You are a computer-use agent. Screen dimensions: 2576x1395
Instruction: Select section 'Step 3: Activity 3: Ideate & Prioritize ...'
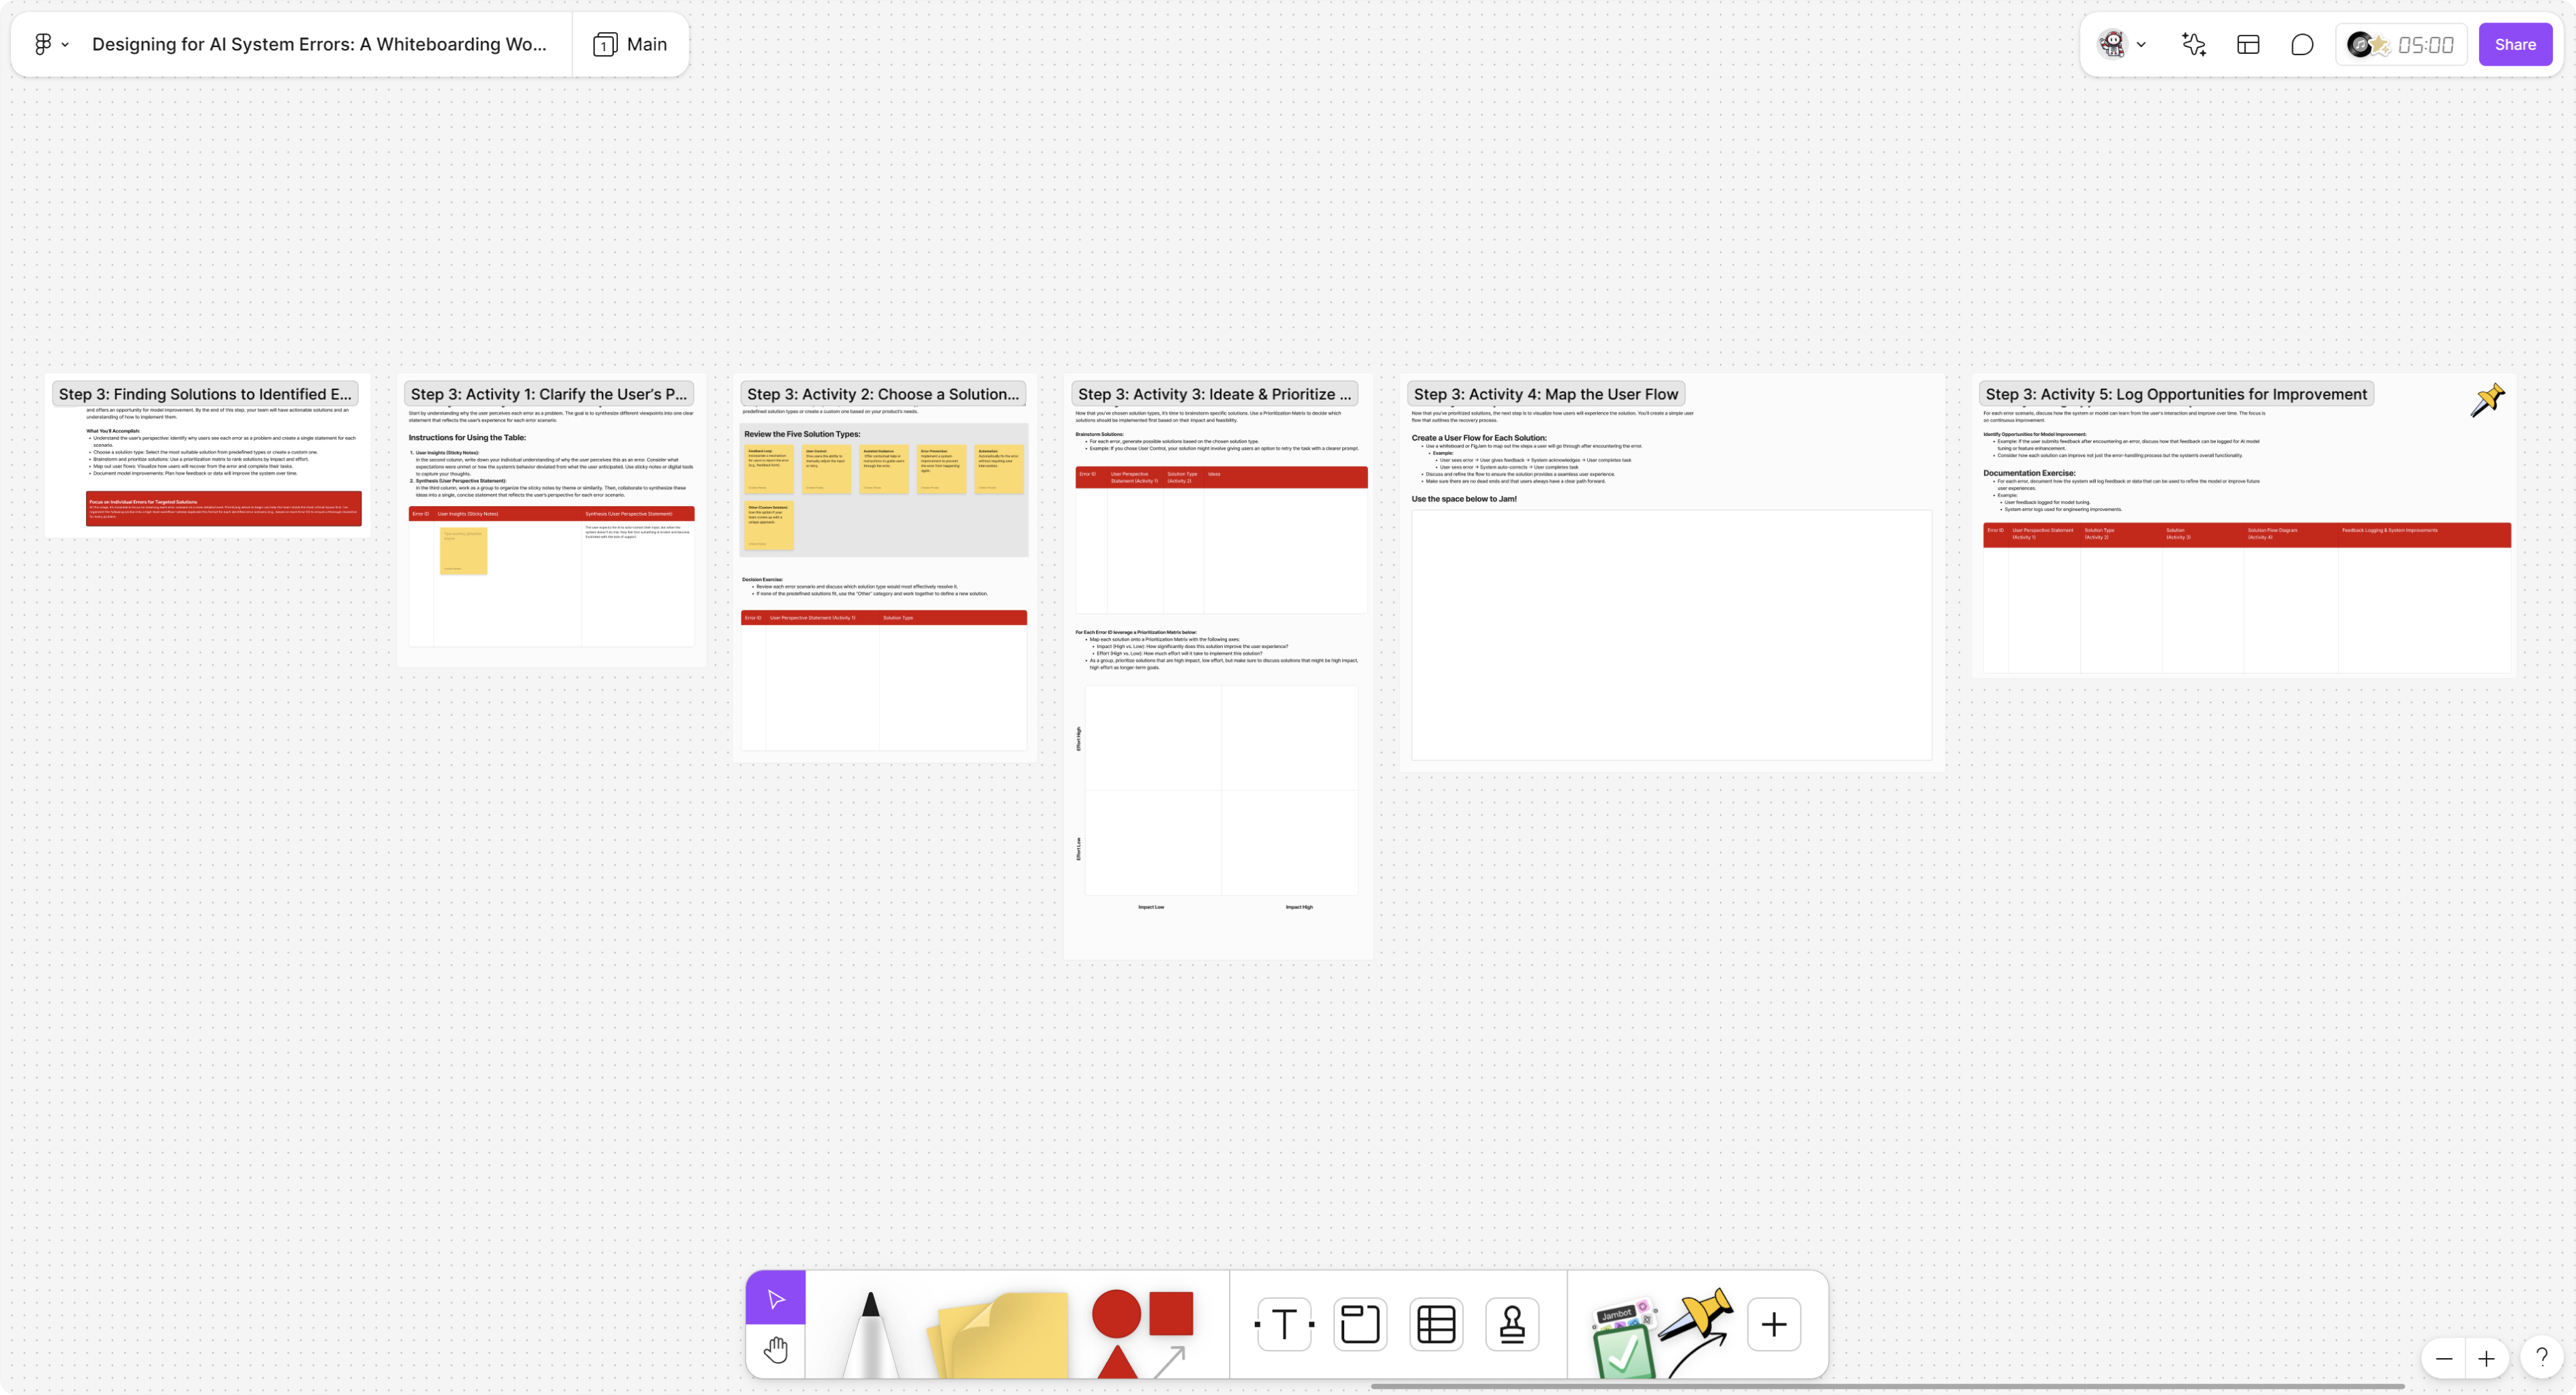point(1214,394)
